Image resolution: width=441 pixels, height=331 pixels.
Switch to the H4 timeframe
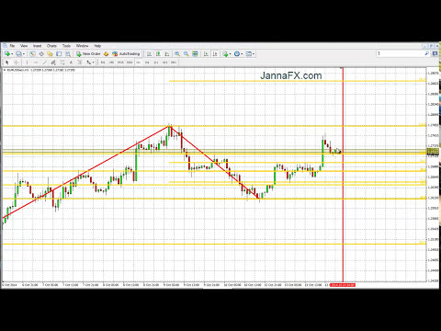tap(147, 63)
